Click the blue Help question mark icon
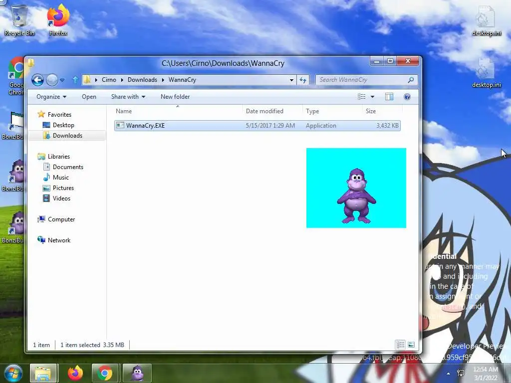Image resolution: width=511 pixels, height=383 pixels. pos(407,97)
